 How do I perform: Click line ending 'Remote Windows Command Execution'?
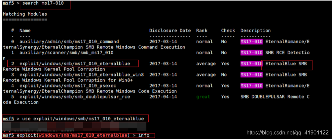point(94,47)
